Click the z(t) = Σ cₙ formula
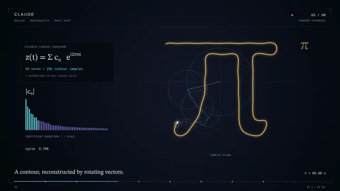This screenshot has height=191, width=340. click(x=53, y=57)
